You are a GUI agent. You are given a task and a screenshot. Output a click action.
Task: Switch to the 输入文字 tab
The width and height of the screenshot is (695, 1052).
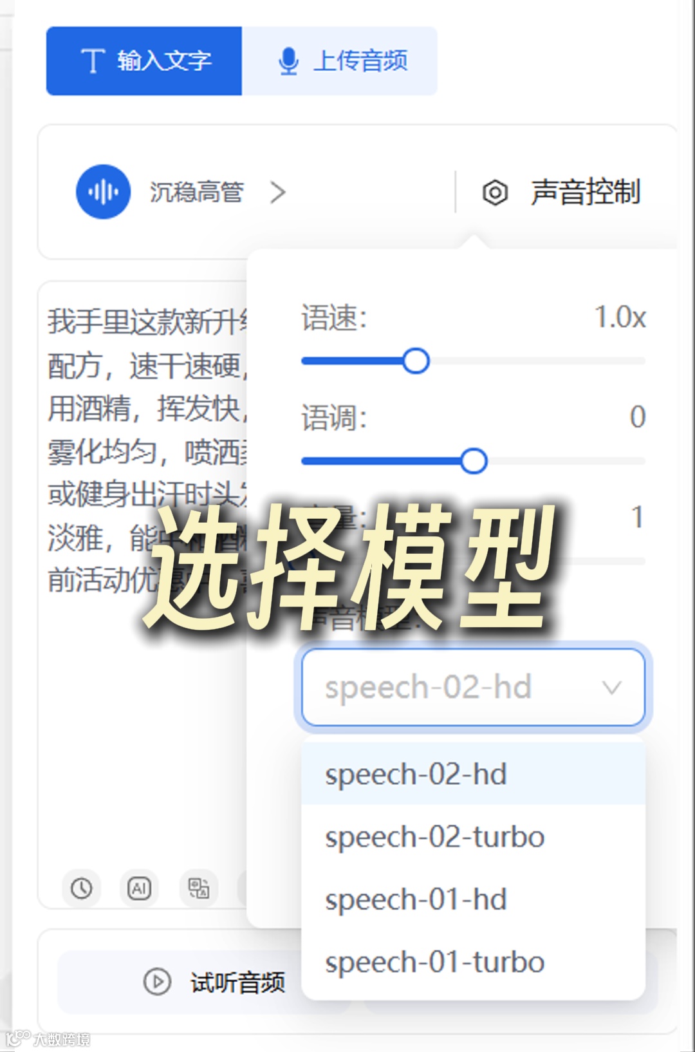pos(144,61)
